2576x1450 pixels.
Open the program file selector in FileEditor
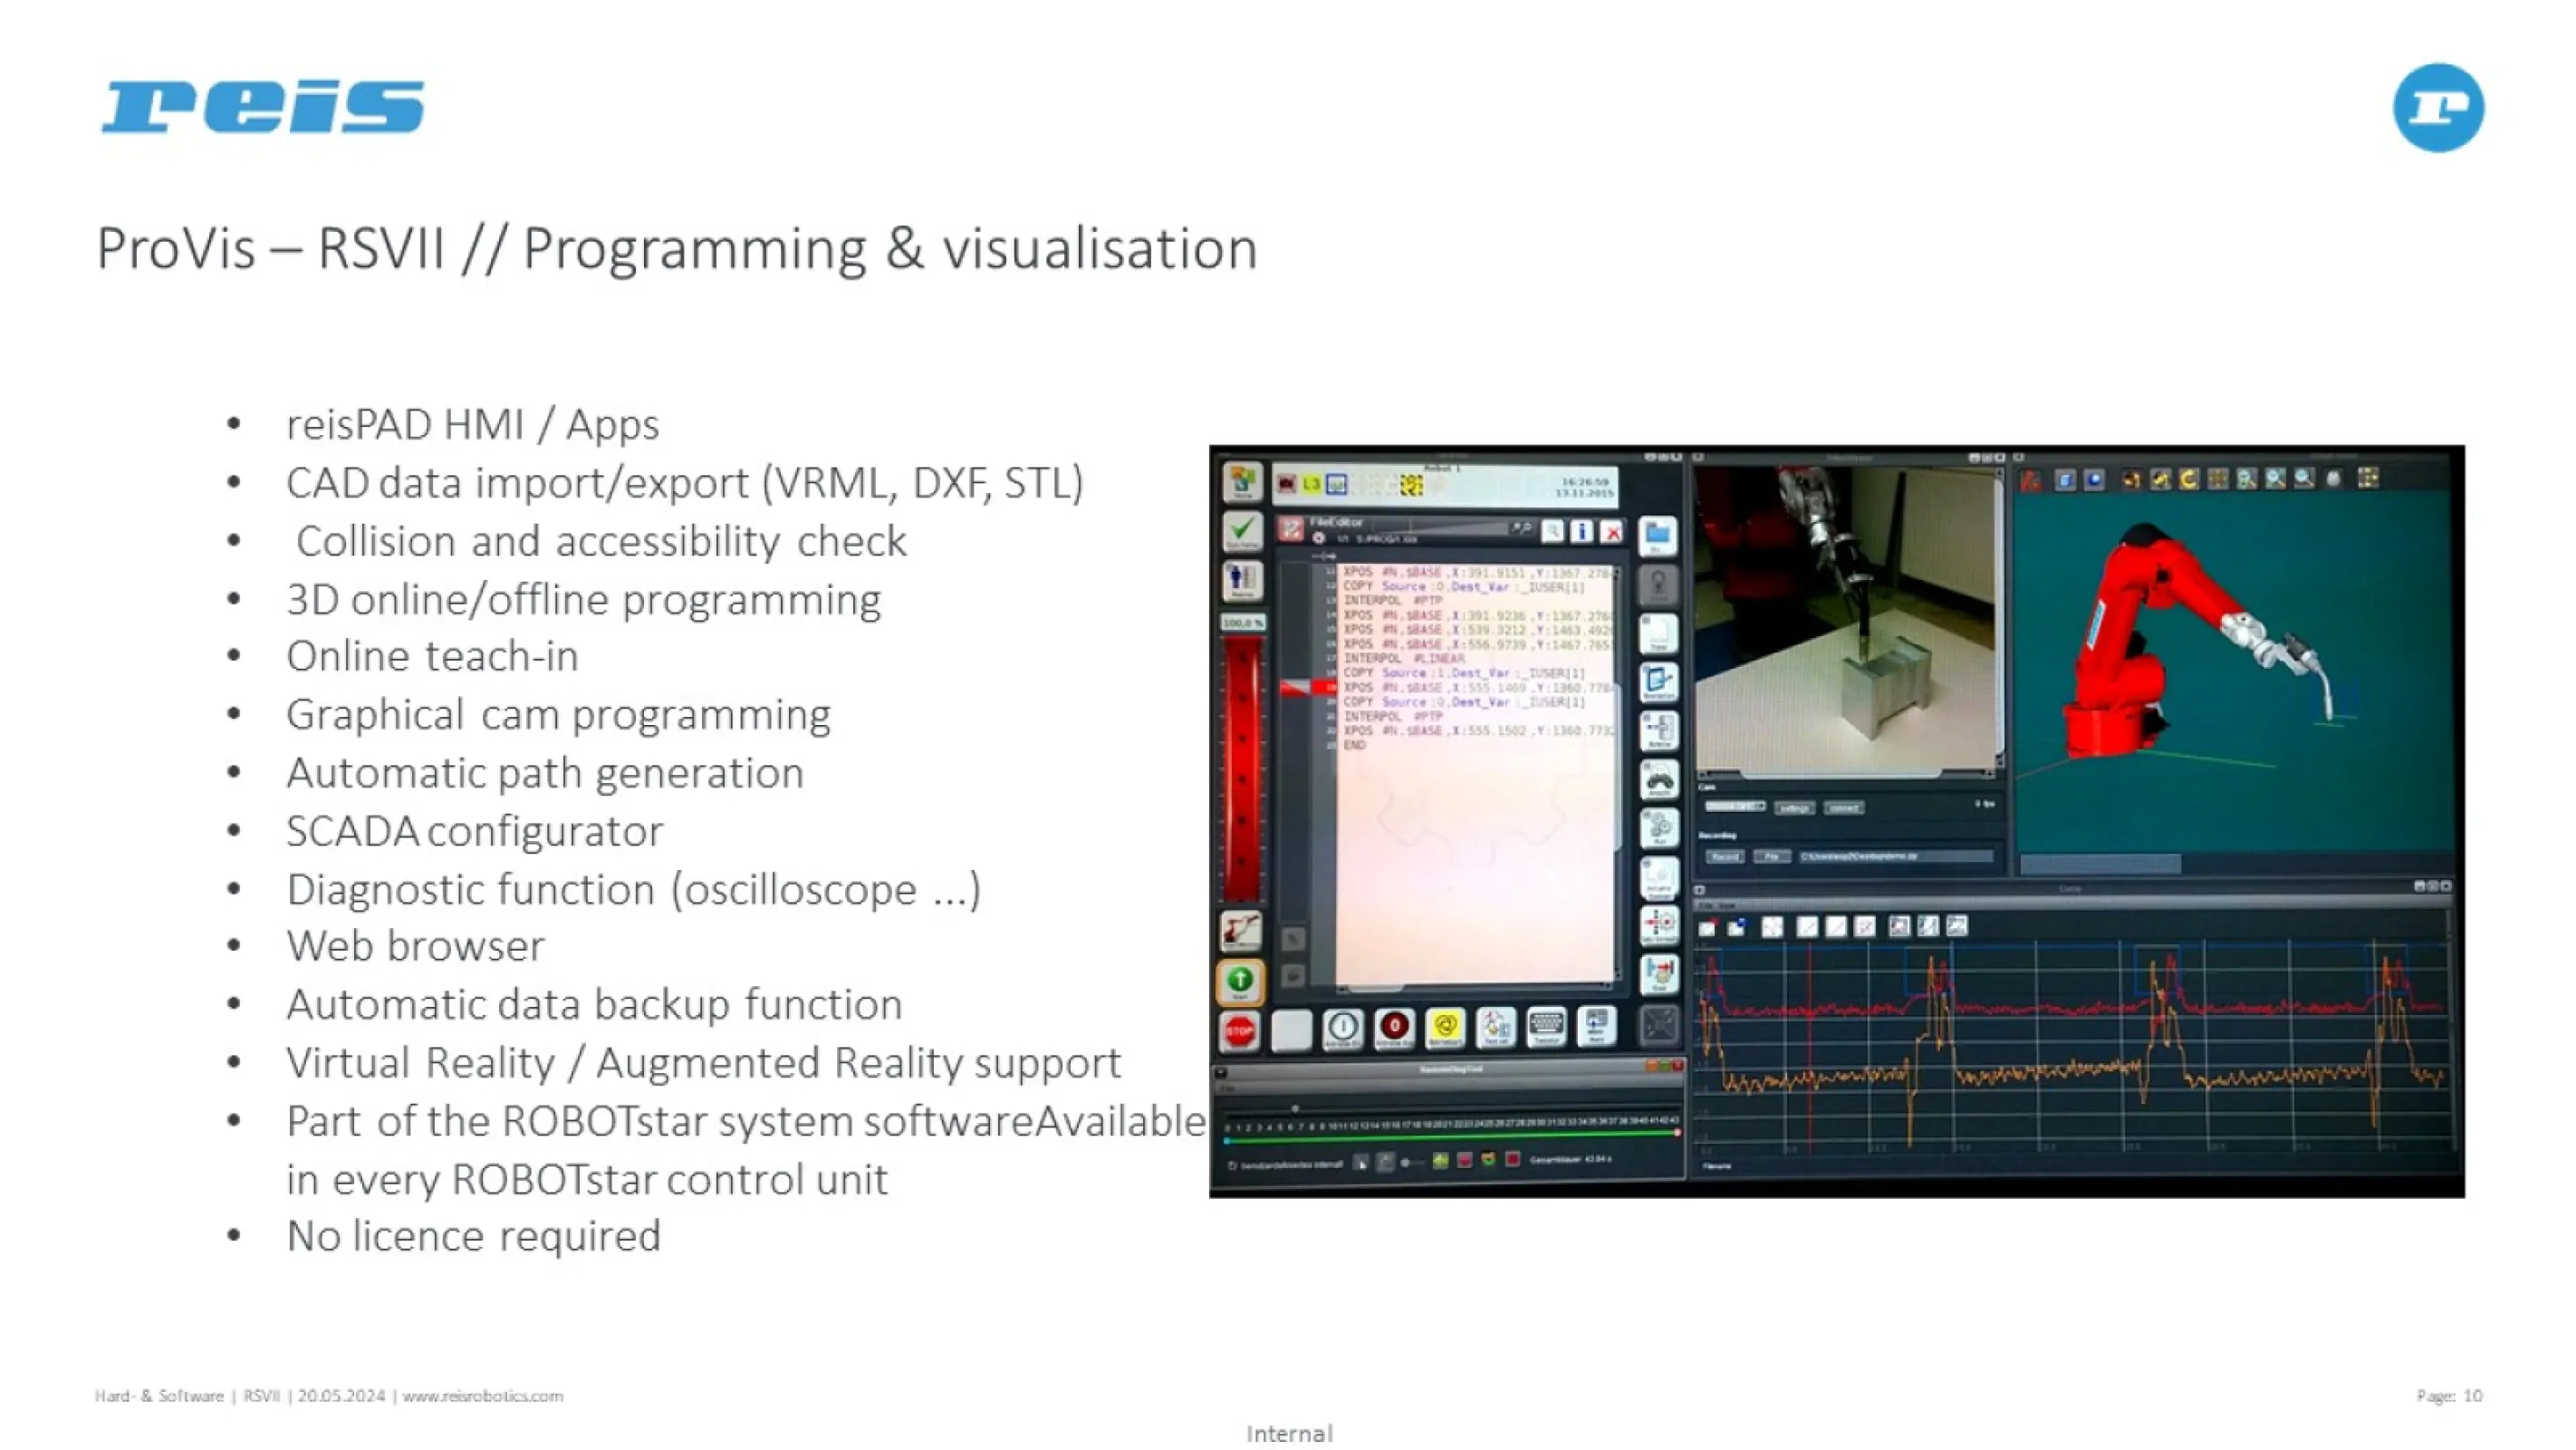coord(1387,537)
